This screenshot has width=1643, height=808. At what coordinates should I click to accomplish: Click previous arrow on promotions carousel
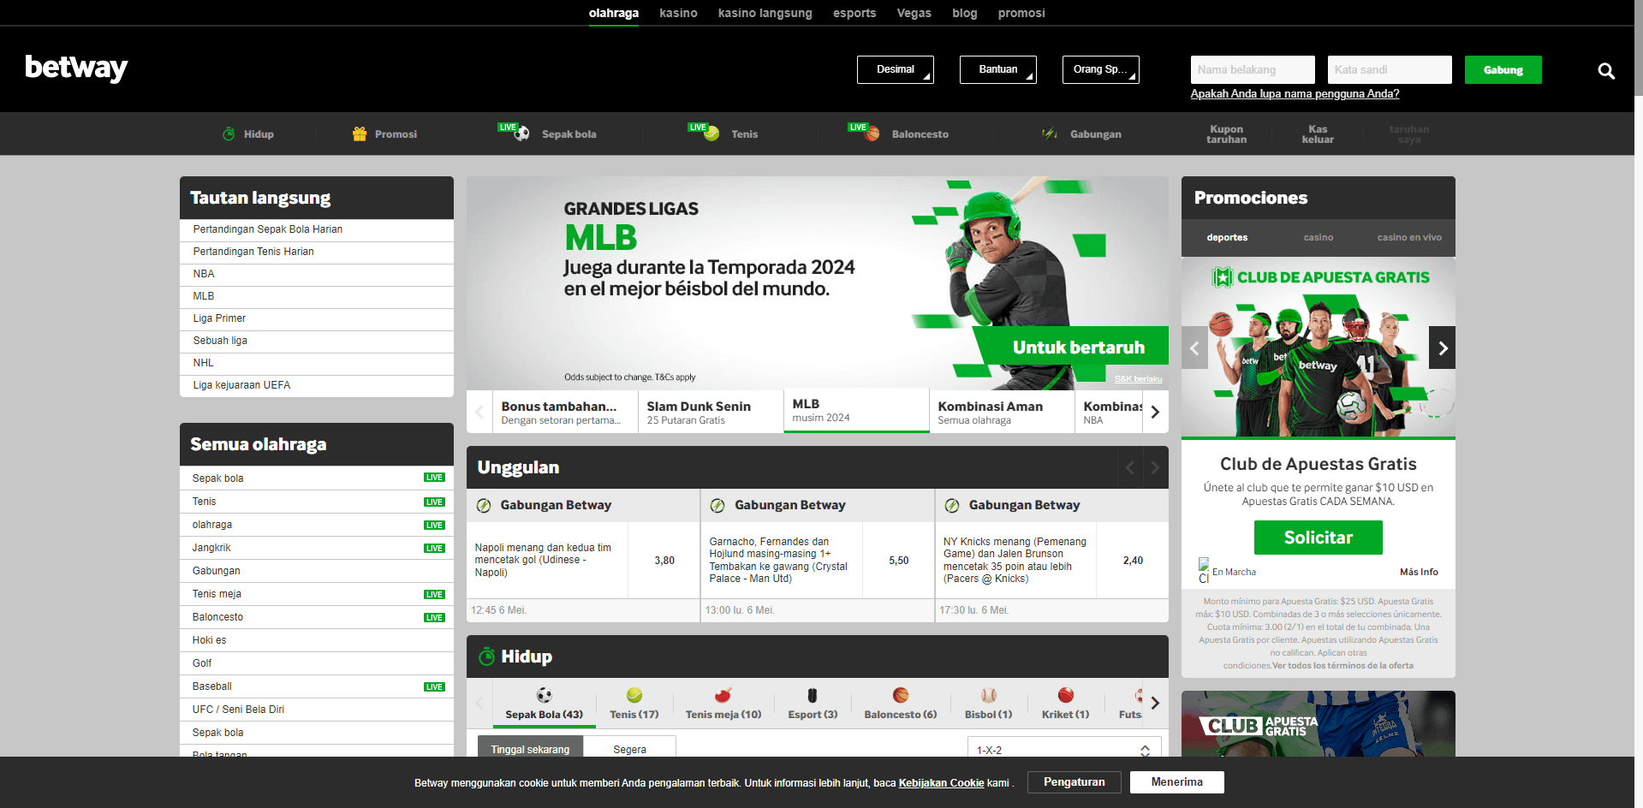coord(1194,348)
